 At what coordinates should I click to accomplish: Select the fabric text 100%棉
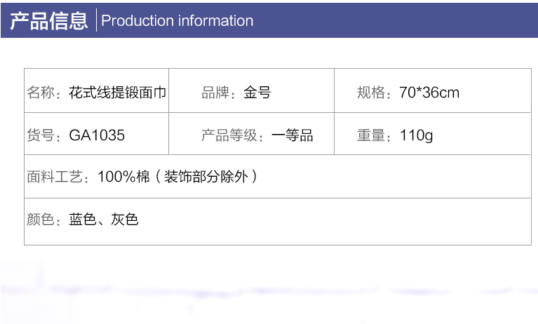click(124, 177)
